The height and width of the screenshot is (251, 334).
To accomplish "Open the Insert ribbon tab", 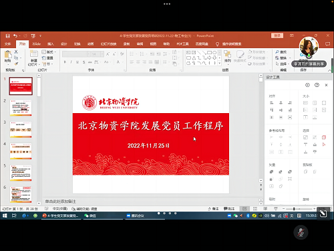I will (51, 44).
